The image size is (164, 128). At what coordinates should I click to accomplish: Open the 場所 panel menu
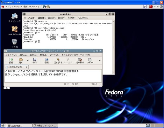pyautogui.click(x=25, y=7)
